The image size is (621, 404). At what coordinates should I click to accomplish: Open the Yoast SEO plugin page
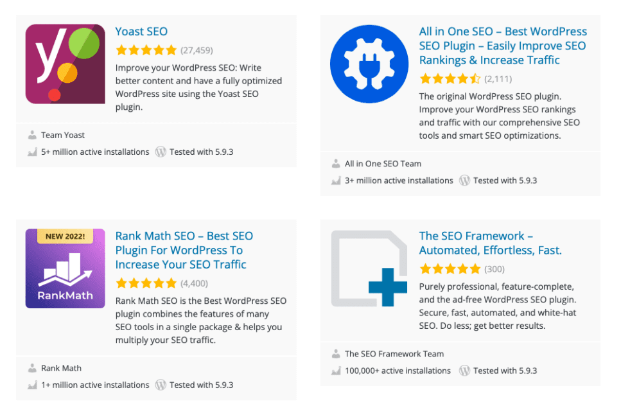[141, 31]
